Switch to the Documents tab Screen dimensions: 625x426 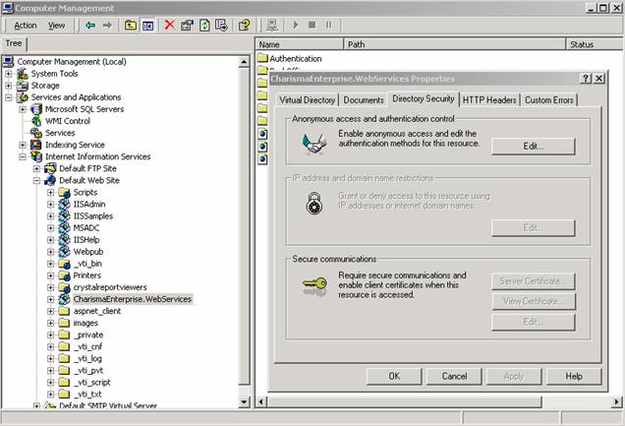(x=364, y=100)
